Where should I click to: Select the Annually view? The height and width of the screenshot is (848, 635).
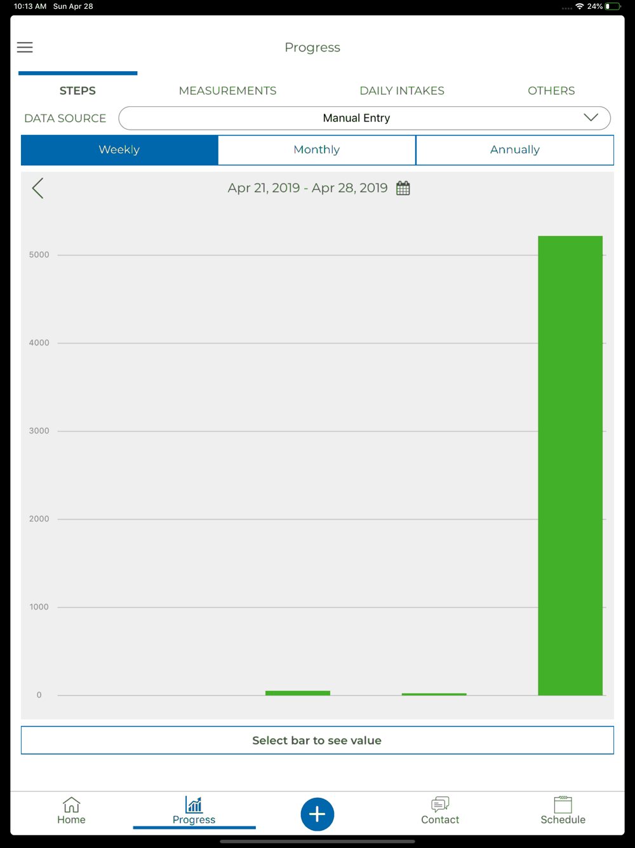pyautogui.click(x=515, y=150)
